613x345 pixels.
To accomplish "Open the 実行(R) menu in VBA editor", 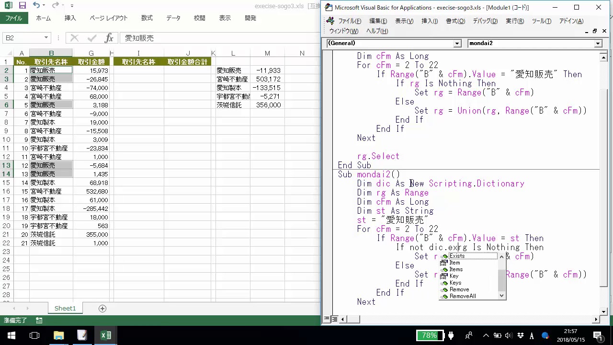I will (x=514, y=21).
